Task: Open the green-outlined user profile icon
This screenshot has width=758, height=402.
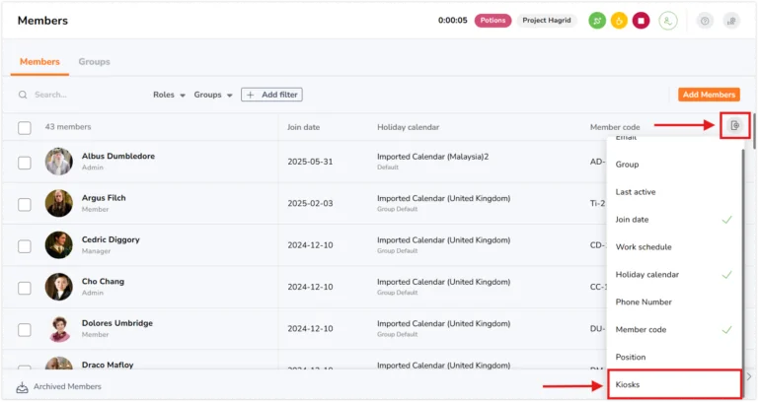Action: [x=668, y=21]
